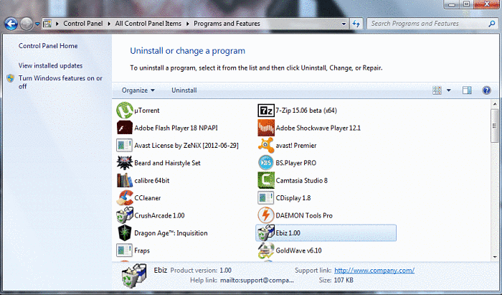502x295 pixels.
Task: Open recent pages dropdown arrow
Action: pyautogui.click(x=37, y=24)
